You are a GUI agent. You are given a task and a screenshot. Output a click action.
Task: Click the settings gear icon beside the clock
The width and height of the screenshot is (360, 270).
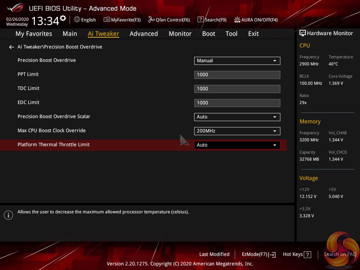63,18
